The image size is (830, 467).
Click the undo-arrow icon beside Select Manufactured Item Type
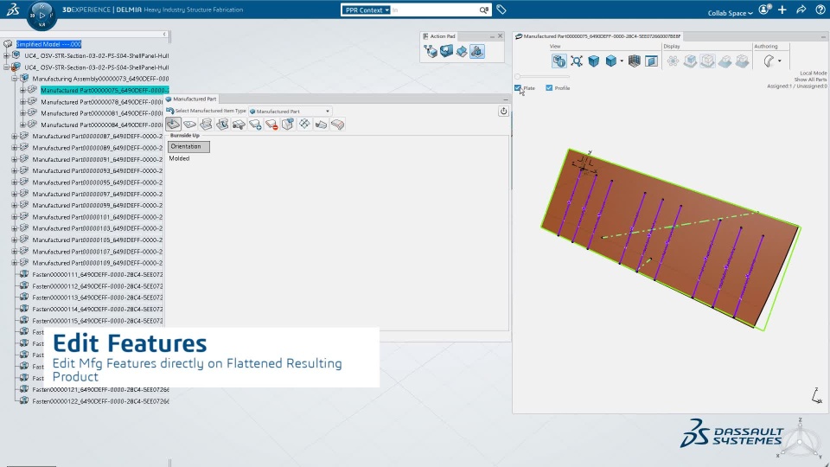coord(170,111)
